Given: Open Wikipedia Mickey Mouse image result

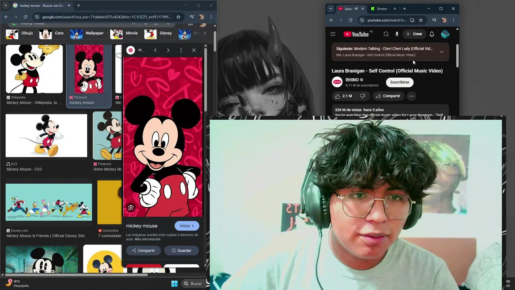Looking at the screenshot, I should tap(34, 69).
